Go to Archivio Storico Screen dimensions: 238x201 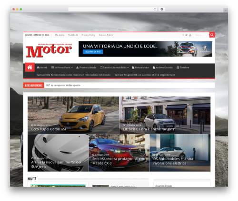(x=163, y=67)
